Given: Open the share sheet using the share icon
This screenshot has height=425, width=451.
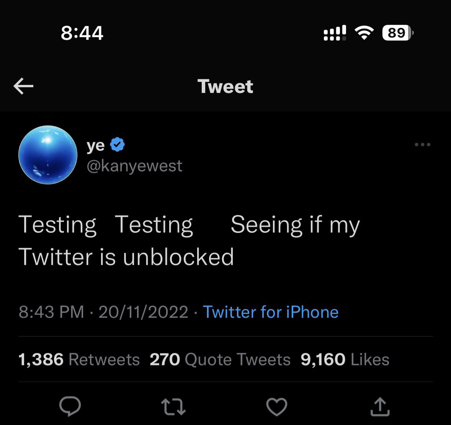Looking at the screenshot, I should (379, 407).
